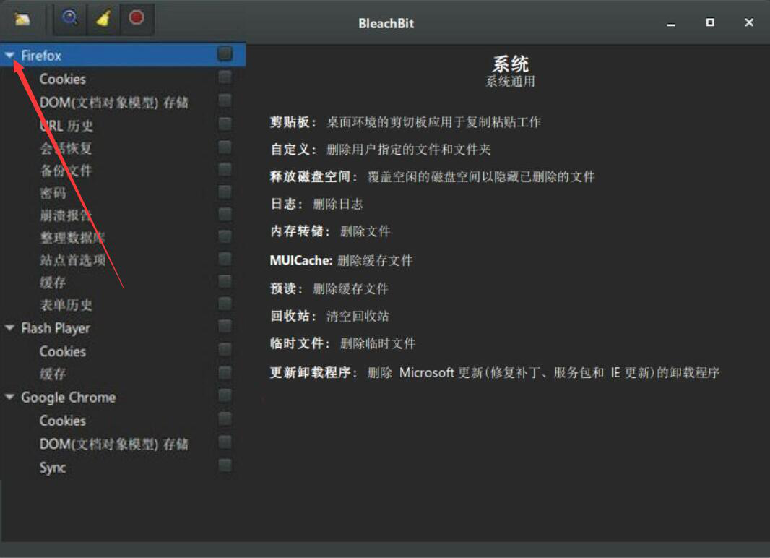This screenshot has width=770, height=558.
Task: Select the 密码 row
Action: [53, 193]
